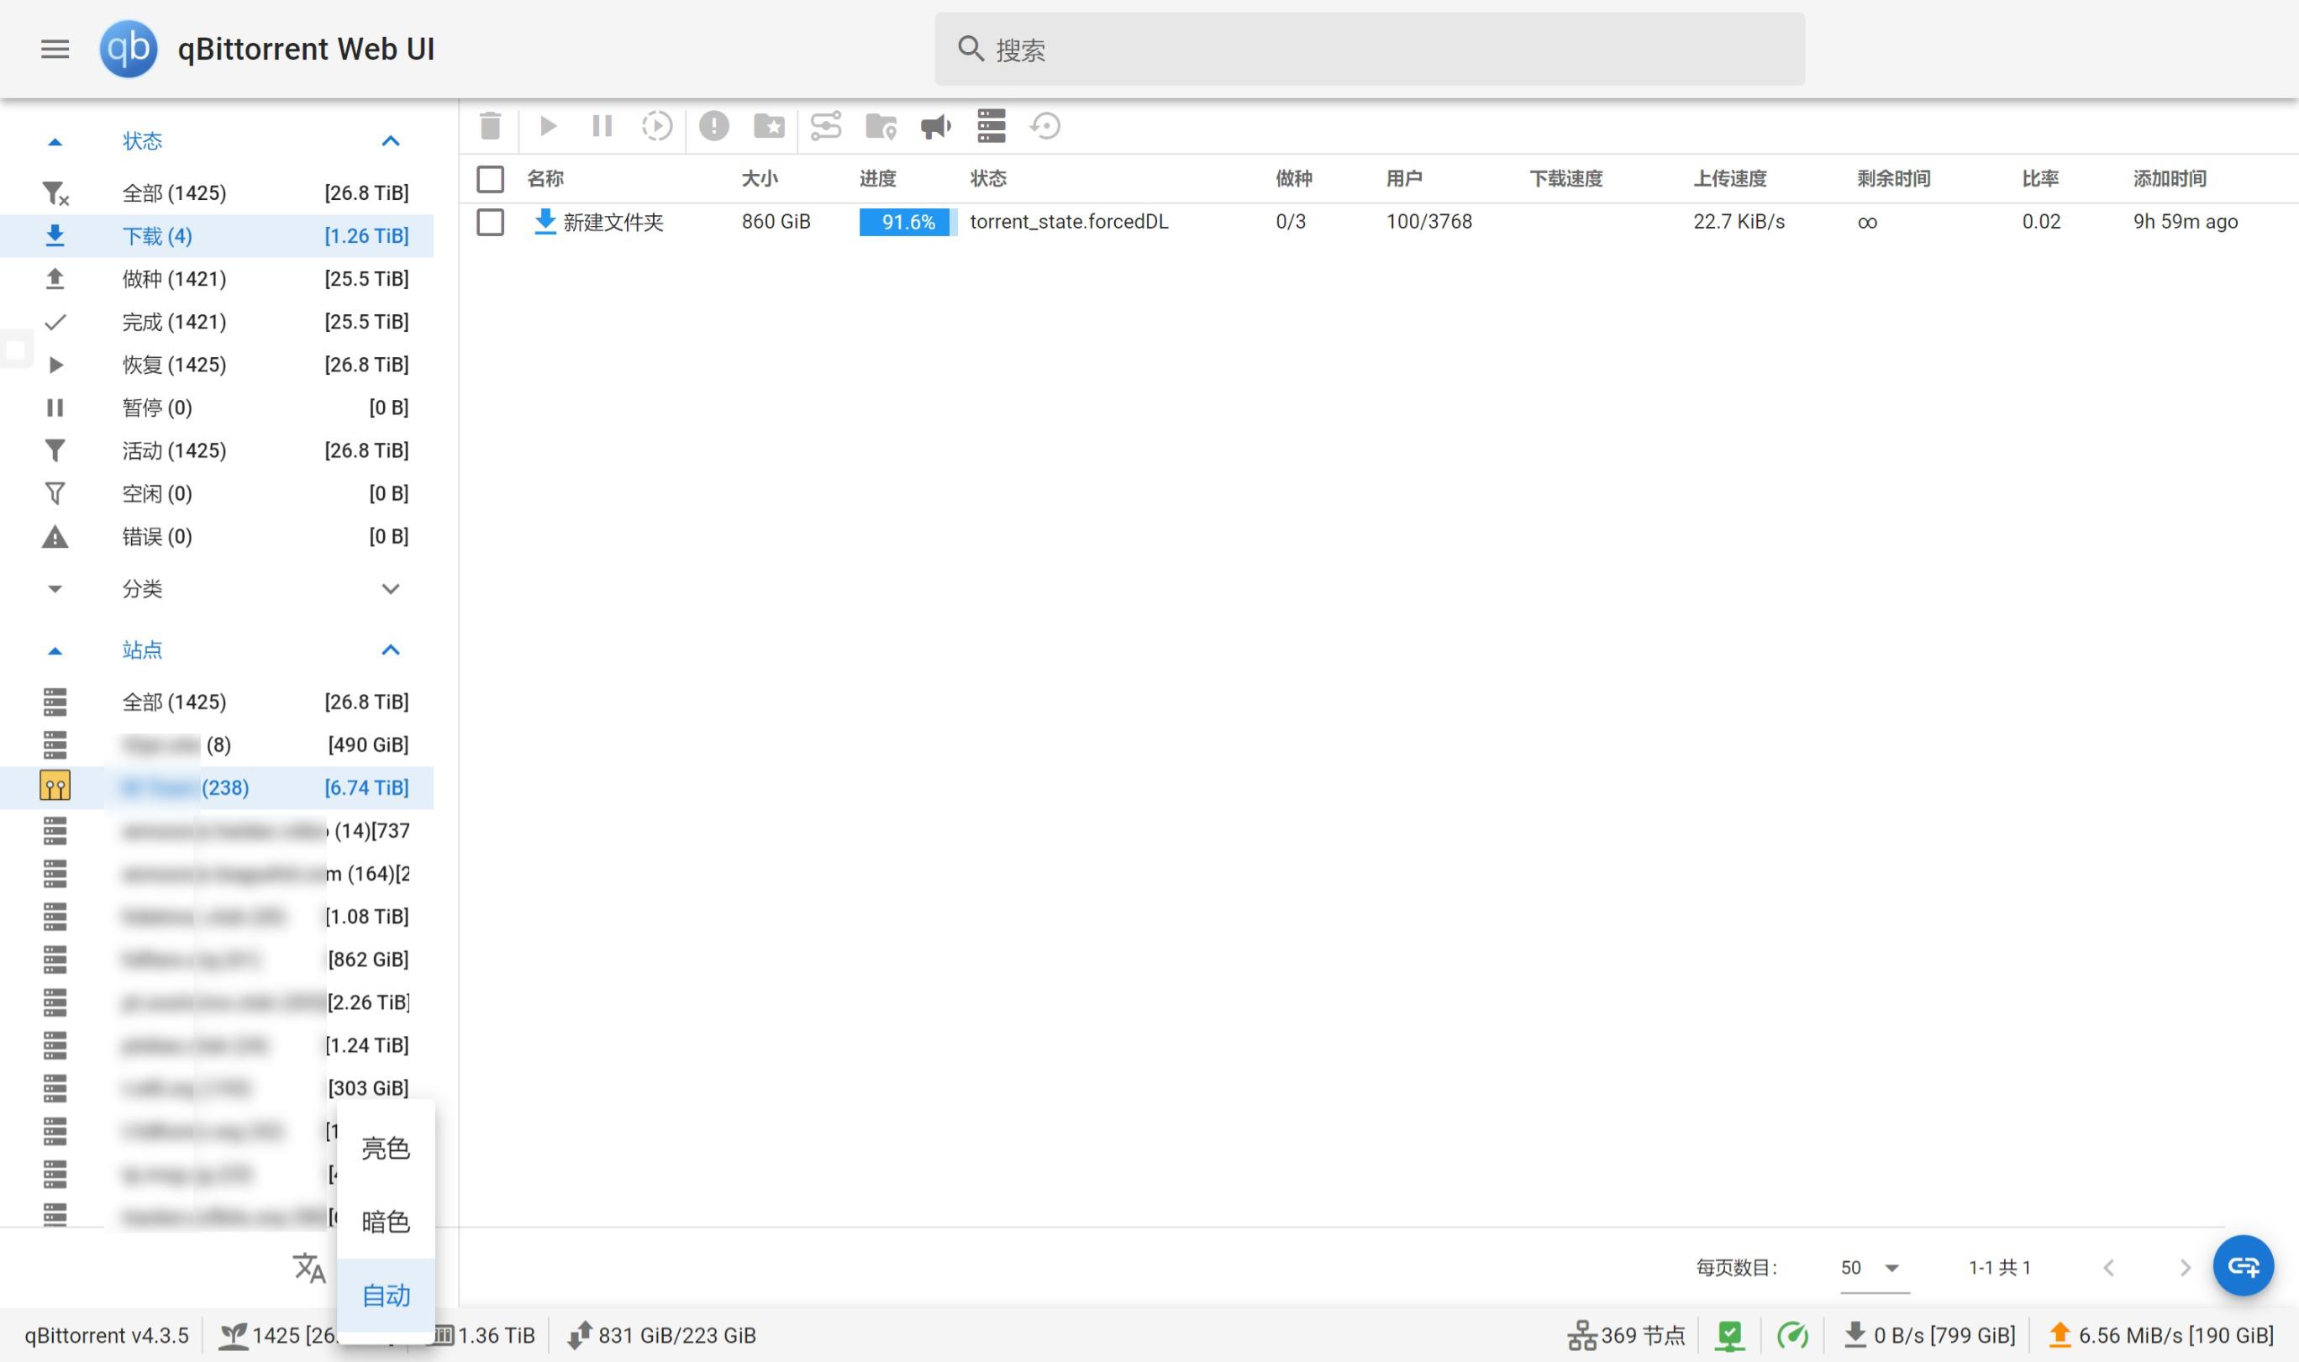The height and width of the screenshot is (1362, 2299).
Task: Pause torrents with the pause icon
Action: click(x=602, y=127)
